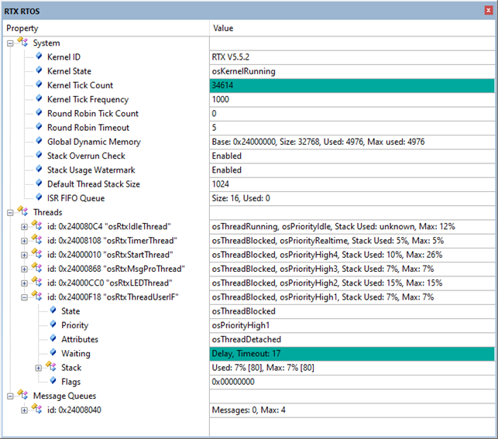Click the Value column header
This screenshot has height=439, width=498.
(352, 28)
